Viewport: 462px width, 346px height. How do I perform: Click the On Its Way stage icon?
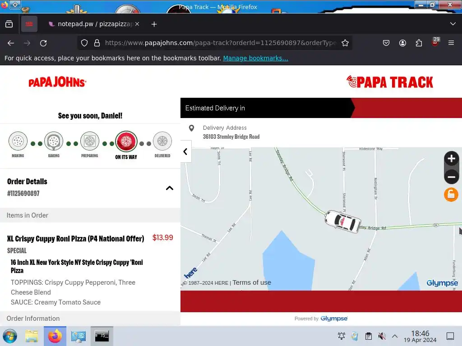coord(126,141)
